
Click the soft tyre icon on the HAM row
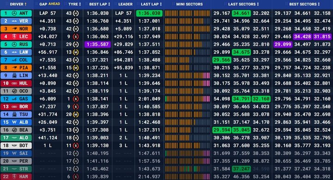point(75,177)
